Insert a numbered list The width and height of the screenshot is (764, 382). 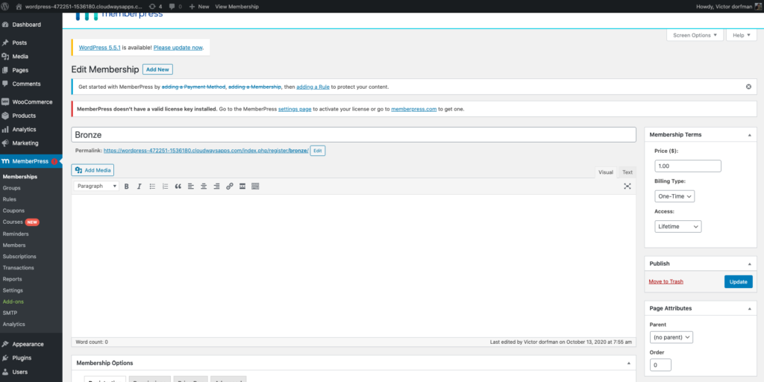(x=165, y=186)
